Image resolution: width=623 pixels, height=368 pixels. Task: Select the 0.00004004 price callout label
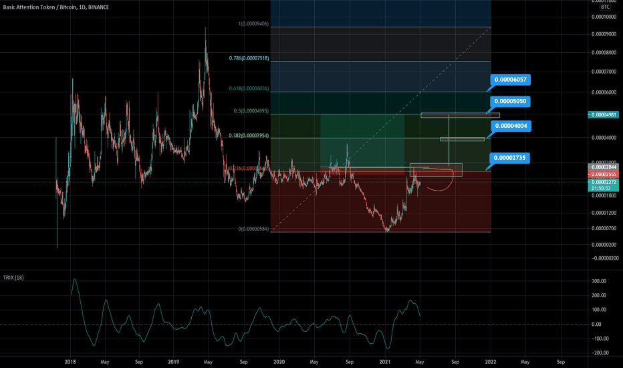(x=511, y=126)
